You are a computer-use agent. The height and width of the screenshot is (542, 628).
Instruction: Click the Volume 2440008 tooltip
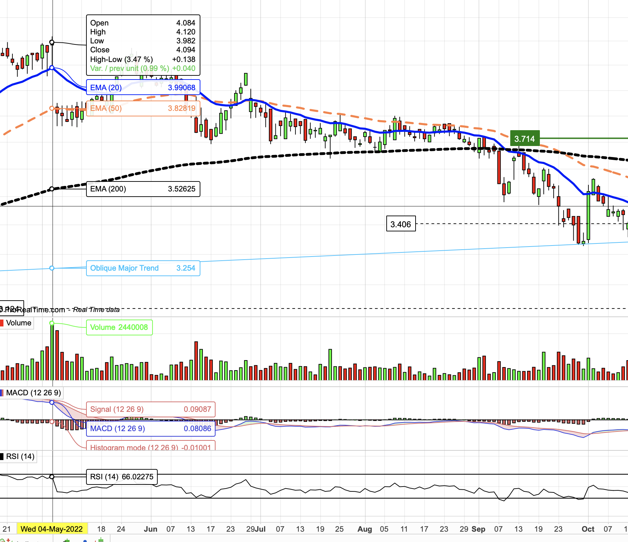(x=119, y=327)
